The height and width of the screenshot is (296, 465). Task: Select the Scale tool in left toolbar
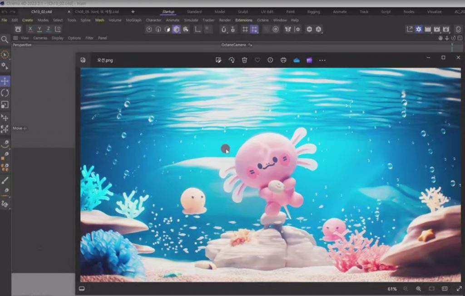pos(5,105)
